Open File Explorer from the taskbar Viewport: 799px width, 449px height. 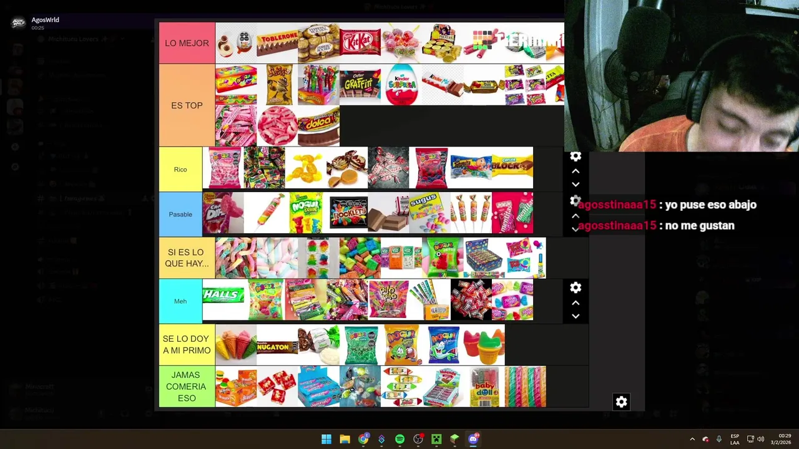(345, 439)
